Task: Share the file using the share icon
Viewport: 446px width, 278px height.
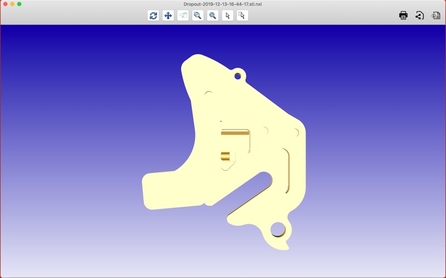Action: click(x=420, y=16)
